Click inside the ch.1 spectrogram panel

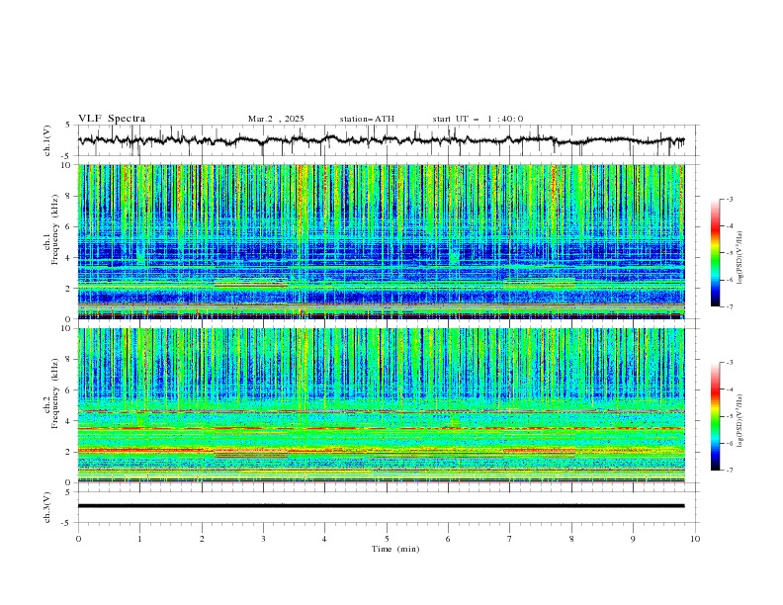381,241
